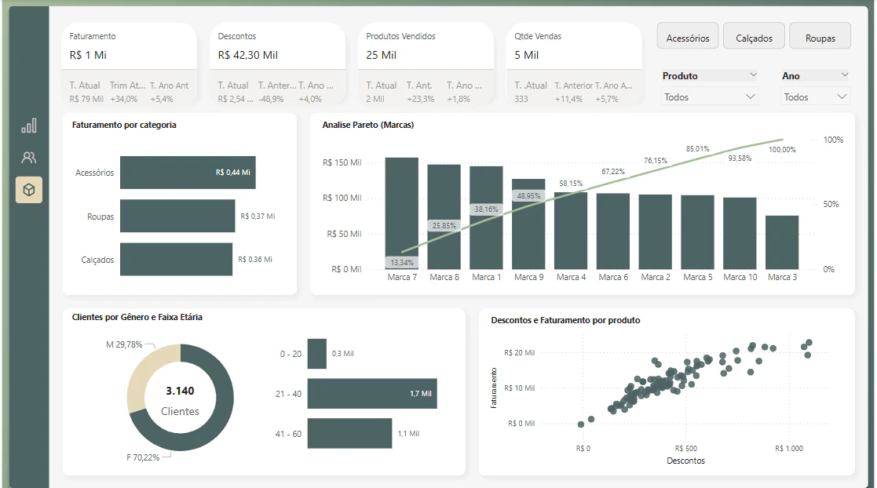Click the Marca 9 bar in Pareto chart
Screen dimensions: 877x488
528,224
